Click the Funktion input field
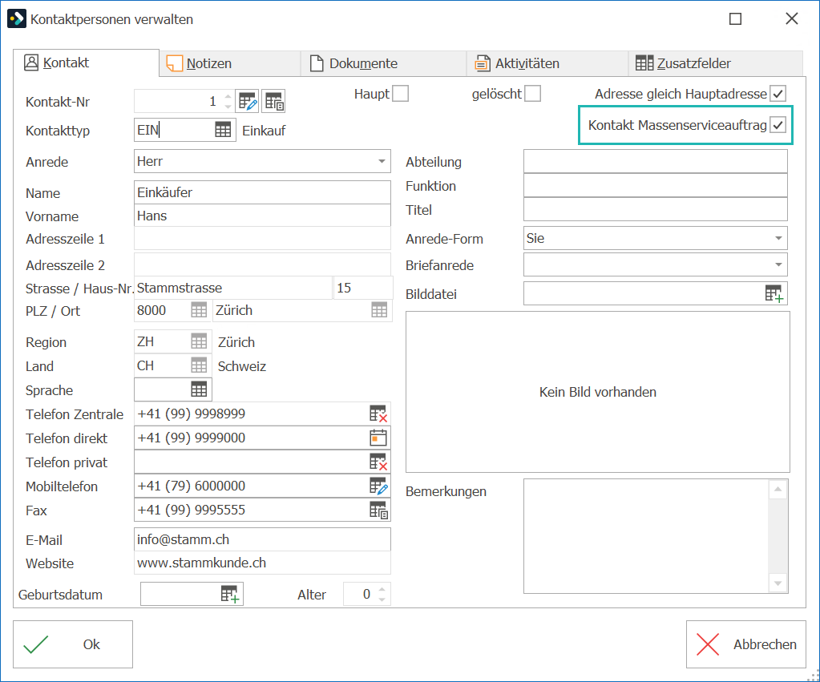This screenshot has height=682, width=820. [x=655, y=185]
